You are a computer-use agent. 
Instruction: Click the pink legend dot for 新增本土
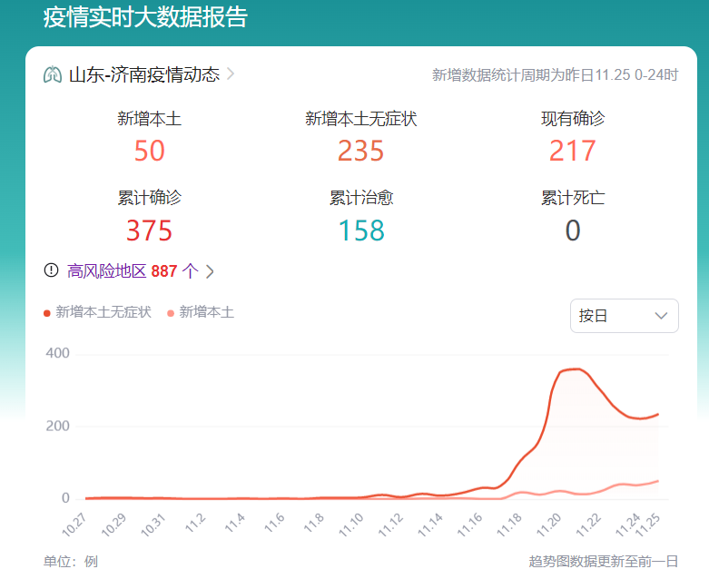171,313
